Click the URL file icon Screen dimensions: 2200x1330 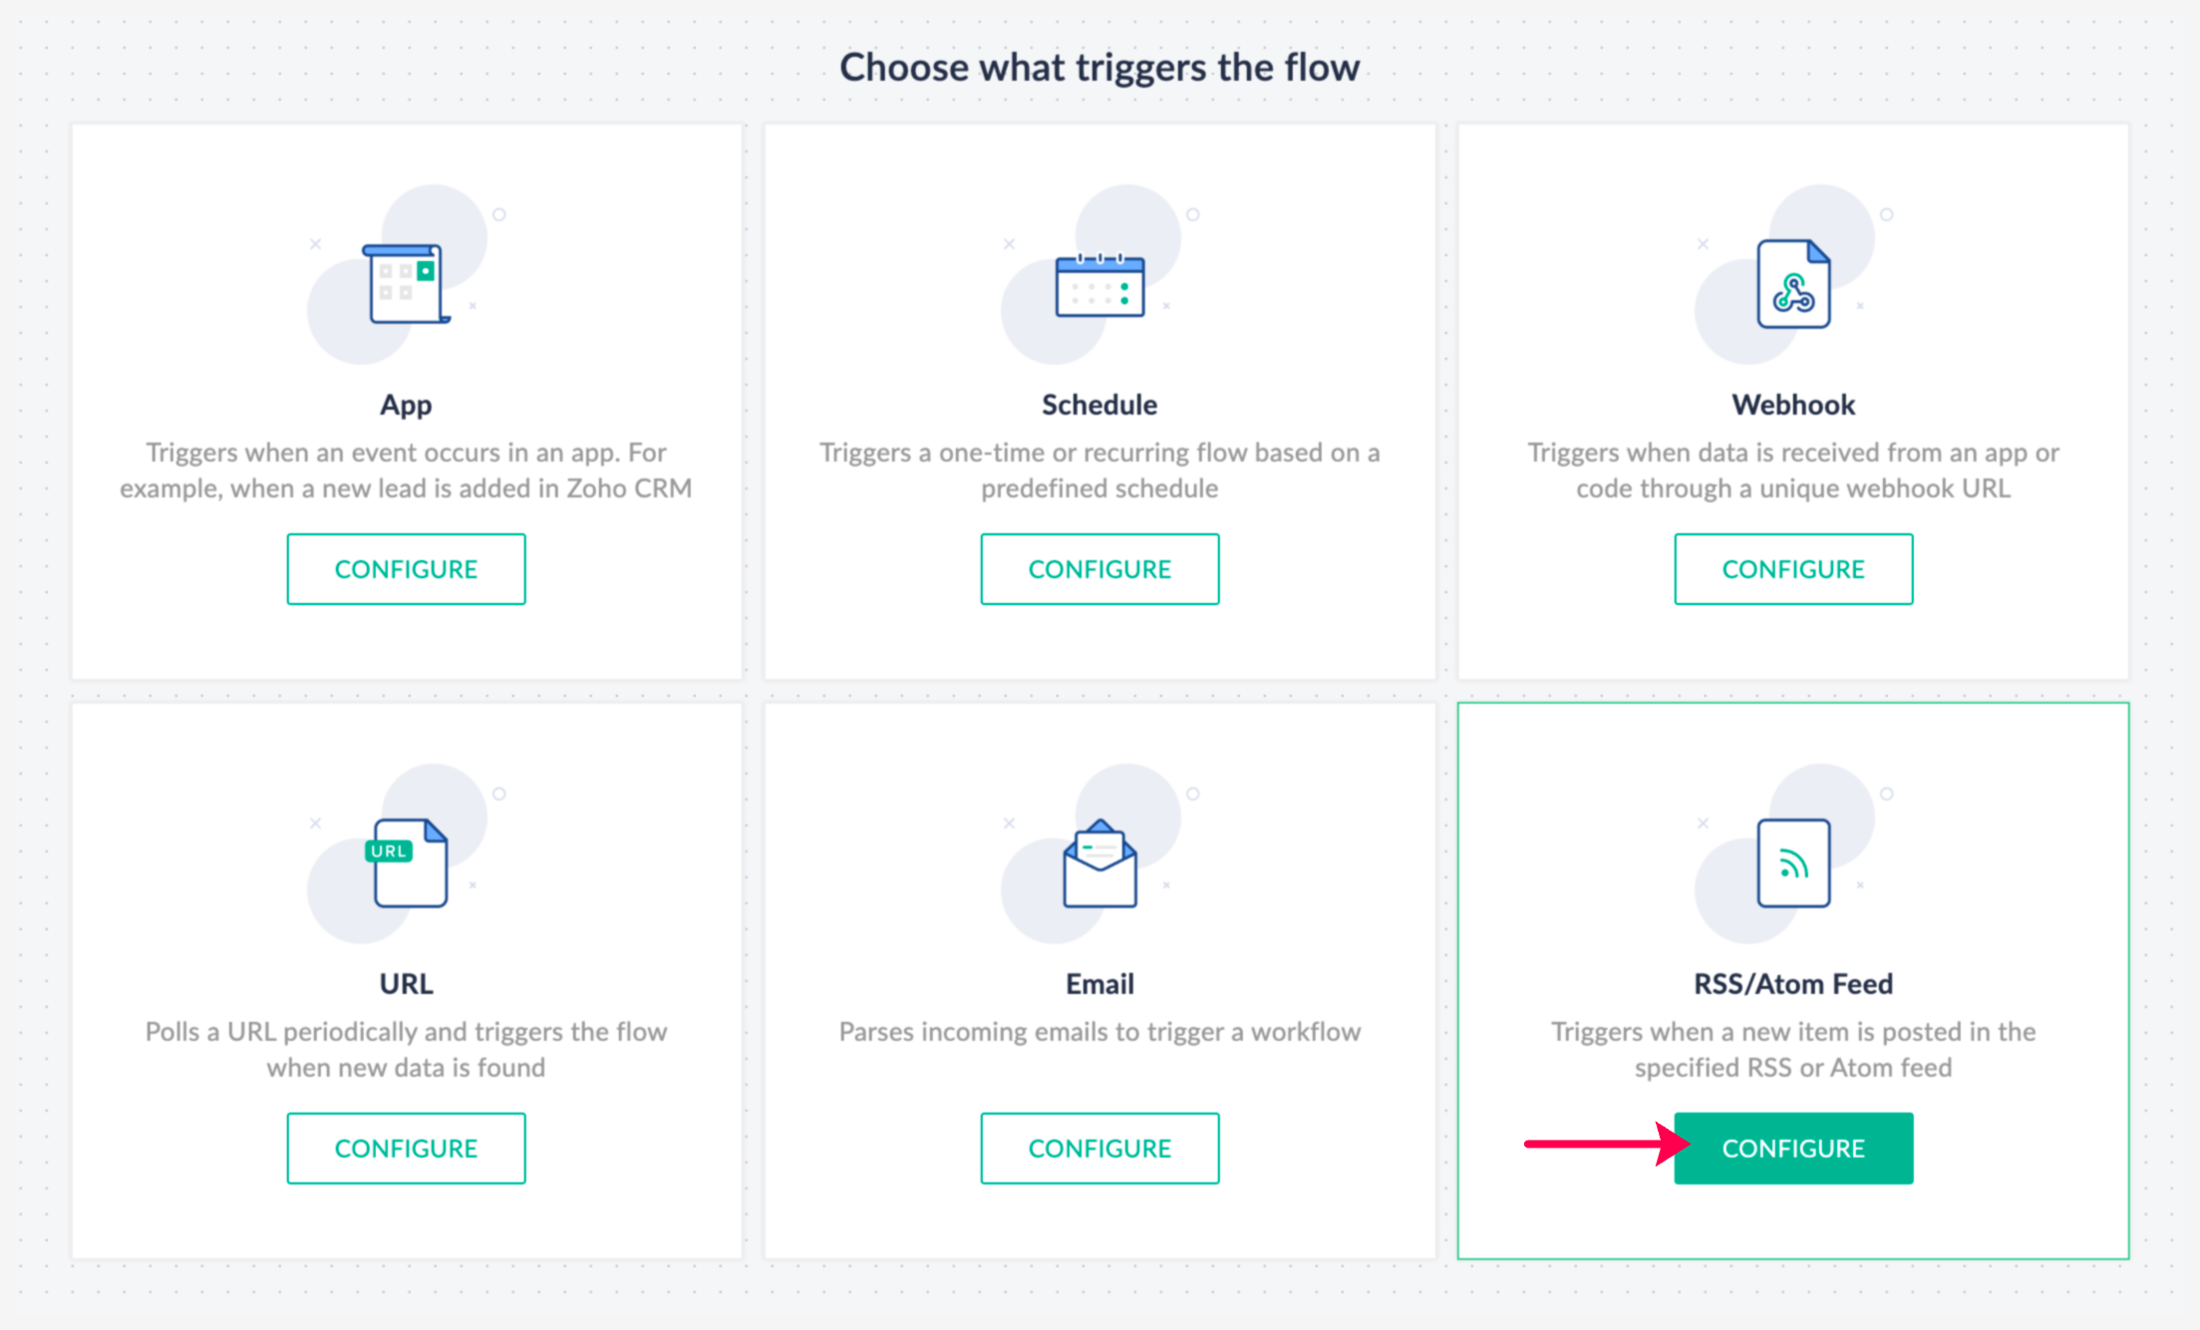tap(407, 862)
